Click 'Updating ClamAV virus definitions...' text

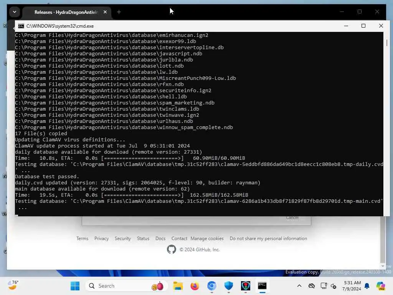pyautogui.click(x=70, y=139)
